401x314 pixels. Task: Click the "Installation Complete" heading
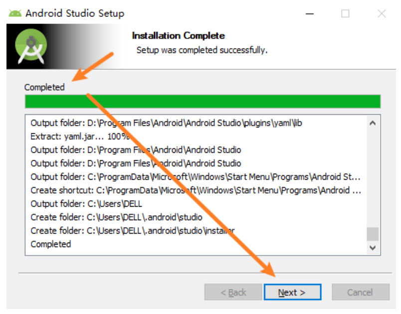178,36
